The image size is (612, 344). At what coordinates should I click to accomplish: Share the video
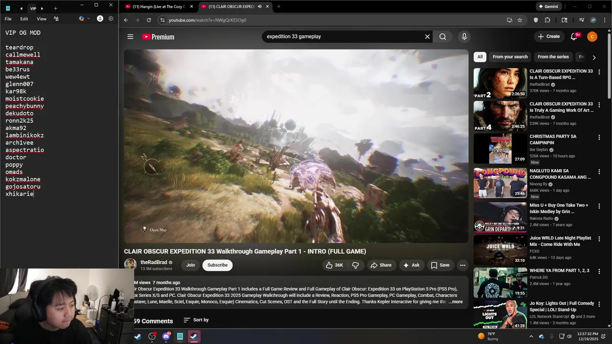[381, 265]
